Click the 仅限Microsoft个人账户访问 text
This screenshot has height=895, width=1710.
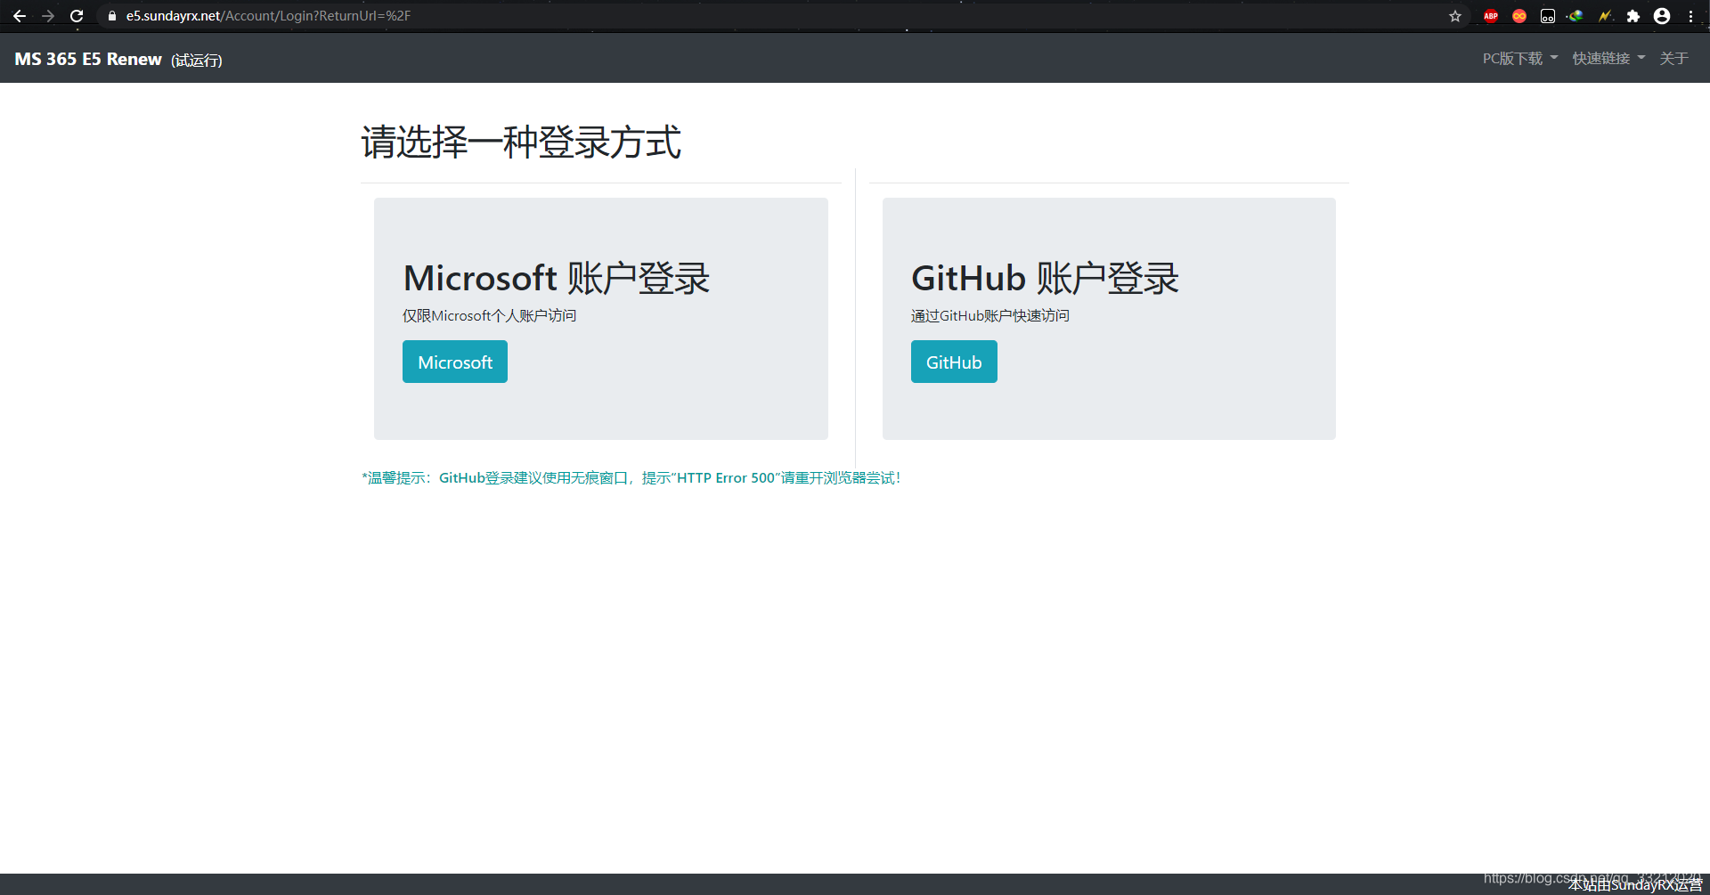[x=489, y=315]
